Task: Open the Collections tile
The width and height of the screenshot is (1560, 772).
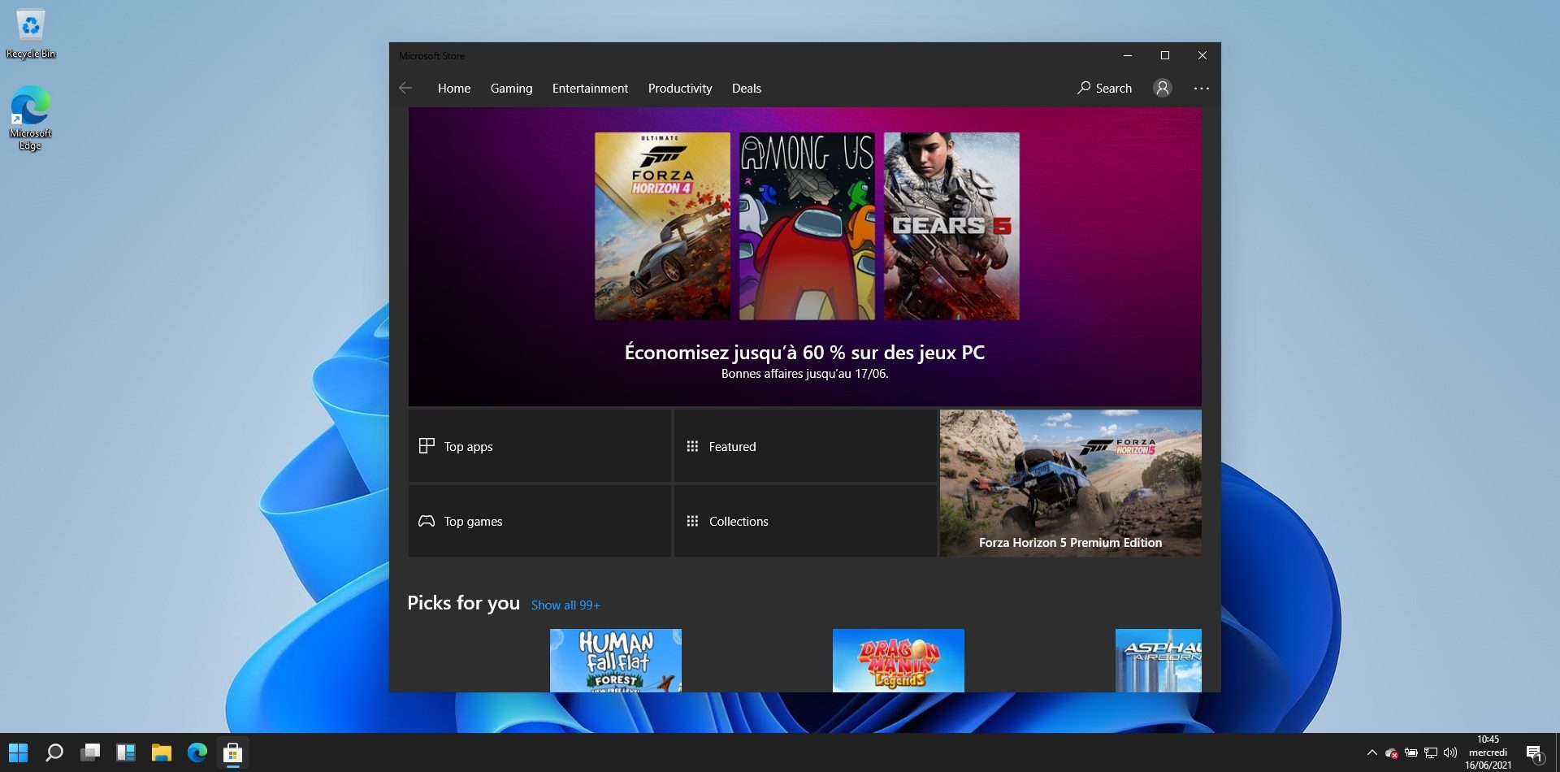Action: (x=805, y=521)
